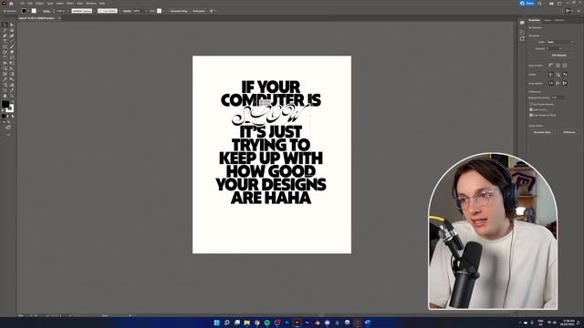Image resolution: width=584 pixels, height=328 pixels.
Task: Toggle Use Preview Bounds checkbox
Action: point(531,104)
